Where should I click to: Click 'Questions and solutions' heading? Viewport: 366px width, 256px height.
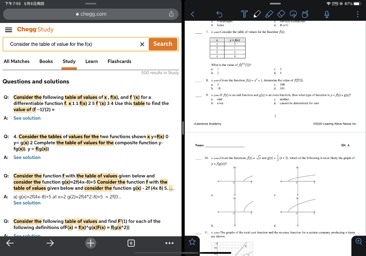(x=36, y=82)
